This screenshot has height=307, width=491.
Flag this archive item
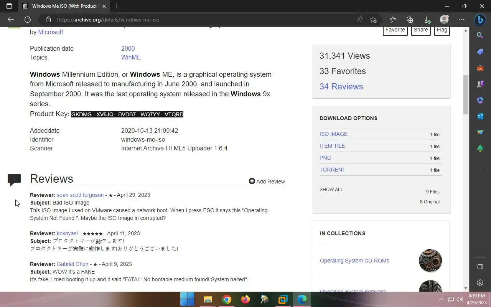442,30
